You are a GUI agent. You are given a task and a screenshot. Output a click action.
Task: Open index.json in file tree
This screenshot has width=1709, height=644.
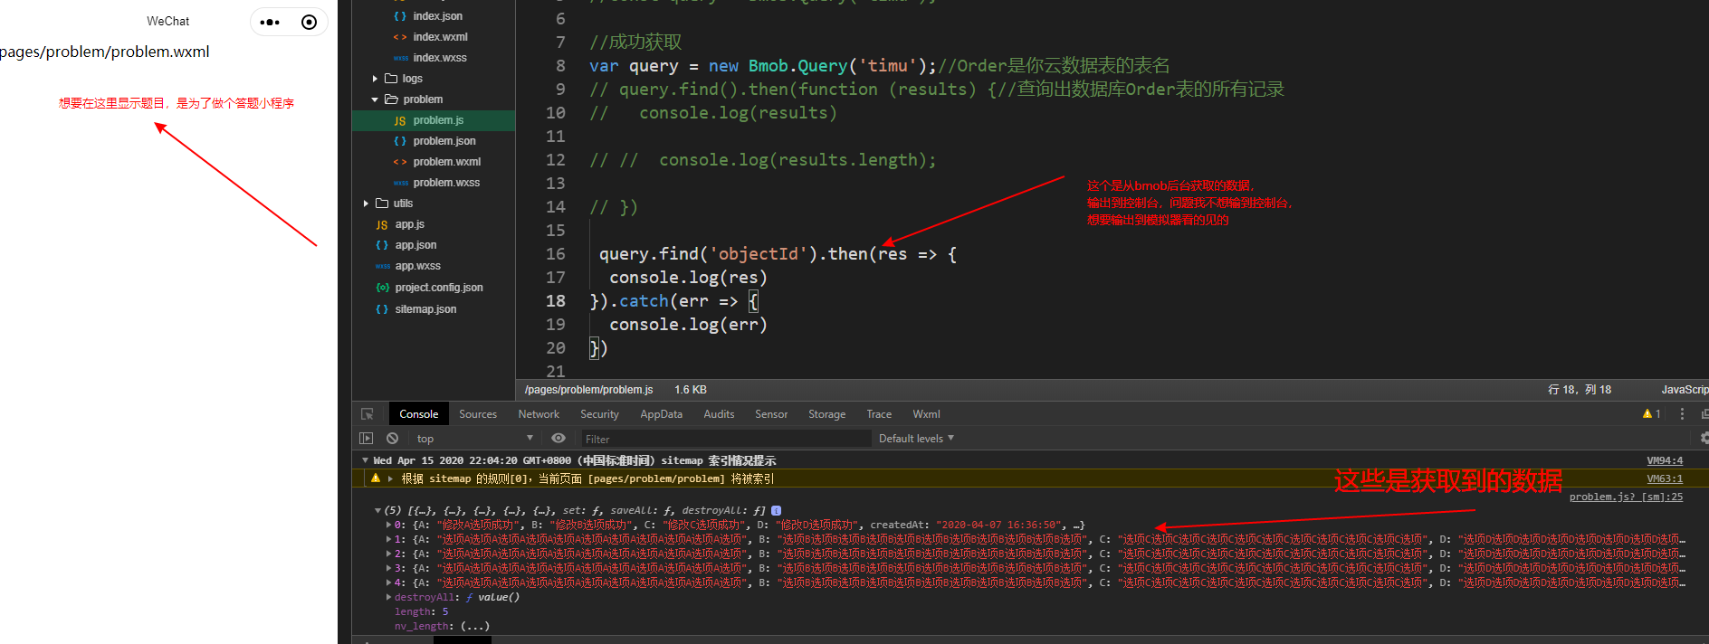tap(437, 16)
